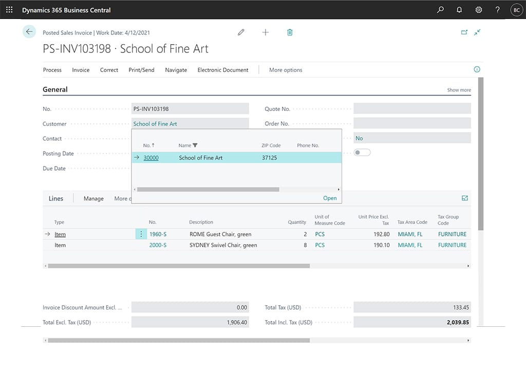
Task: Collapse the General section heading
Action: (x=55, y=89)
